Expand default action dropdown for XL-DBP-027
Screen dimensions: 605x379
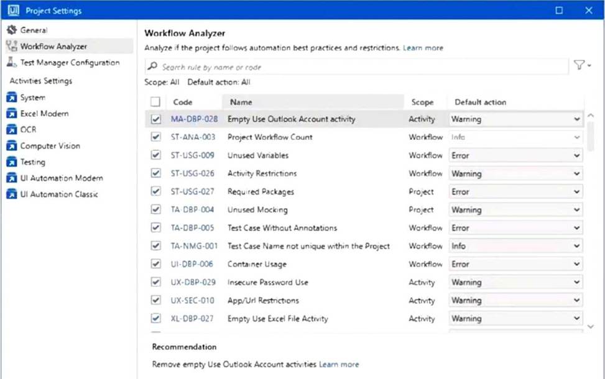(x=515, y=319)
